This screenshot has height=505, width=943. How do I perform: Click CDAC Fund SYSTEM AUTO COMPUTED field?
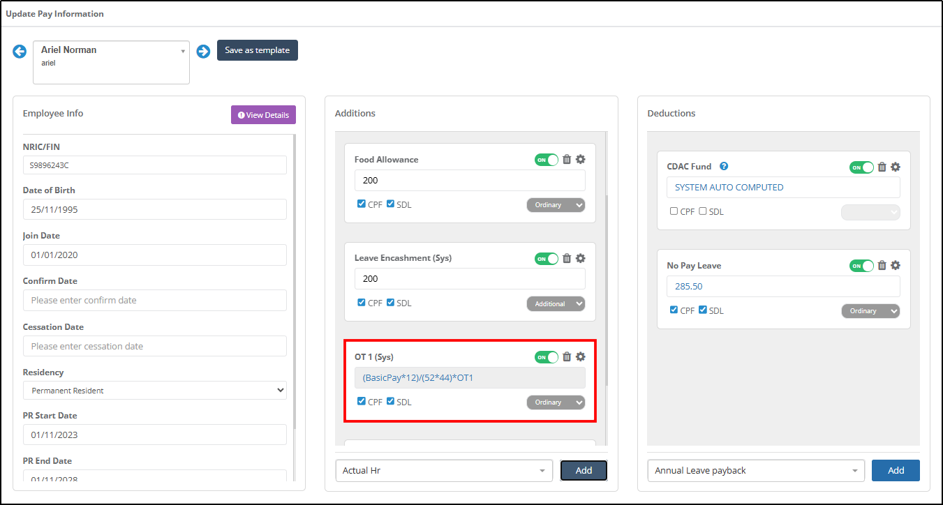point(783,188)
